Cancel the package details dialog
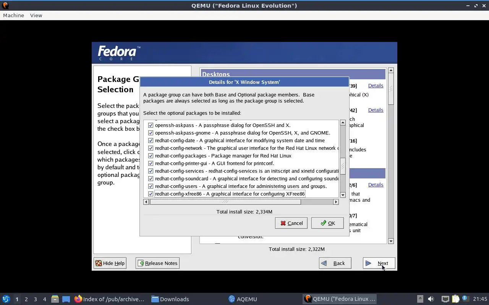 click(x=291, y=223)
